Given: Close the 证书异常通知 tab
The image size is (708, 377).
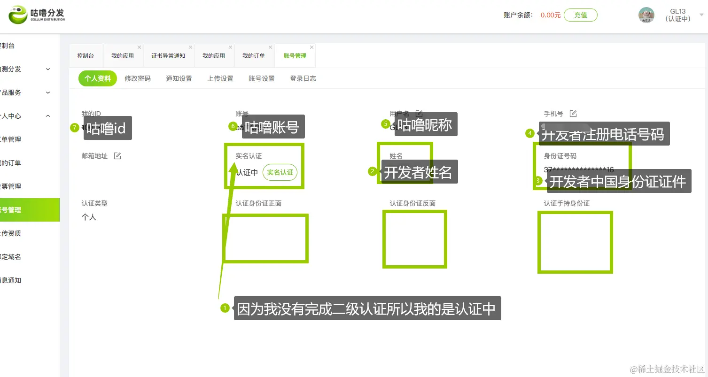Looking at the screenshot, I should tap(190, 47).
